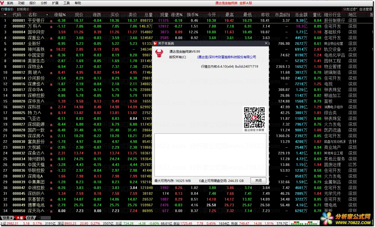The height and width of the screenshot is (227, 375).
Task: Click the dot marker beside the 名称 header
Action: 47,15
